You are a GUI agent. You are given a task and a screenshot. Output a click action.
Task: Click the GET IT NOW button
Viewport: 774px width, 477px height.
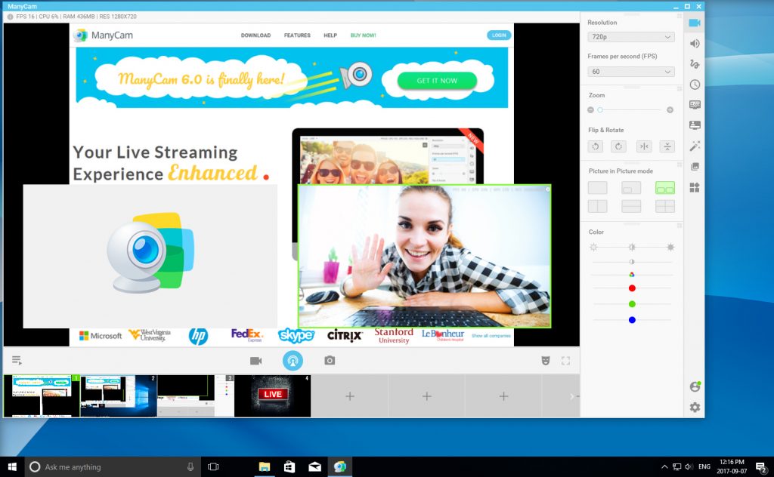tap(437, 80)
